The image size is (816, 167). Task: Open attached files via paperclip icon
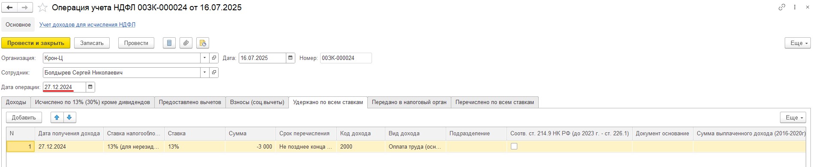pos(186,43)
